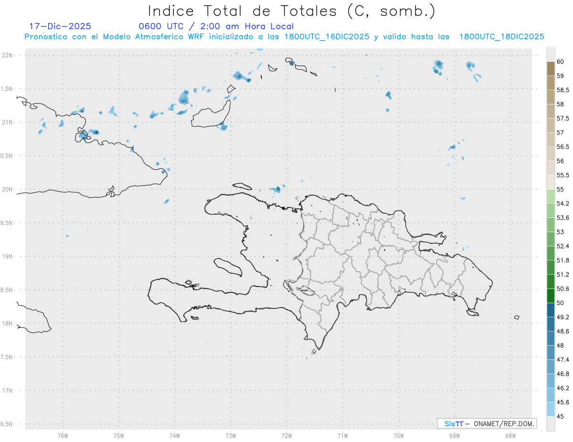Select the tan swatch between 57 and 57.5
This screenshot has height=442, width=573.
coord(551,125)
